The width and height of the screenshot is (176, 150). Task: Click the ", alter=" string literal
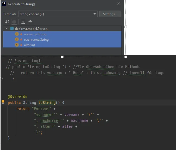point(45,126)
